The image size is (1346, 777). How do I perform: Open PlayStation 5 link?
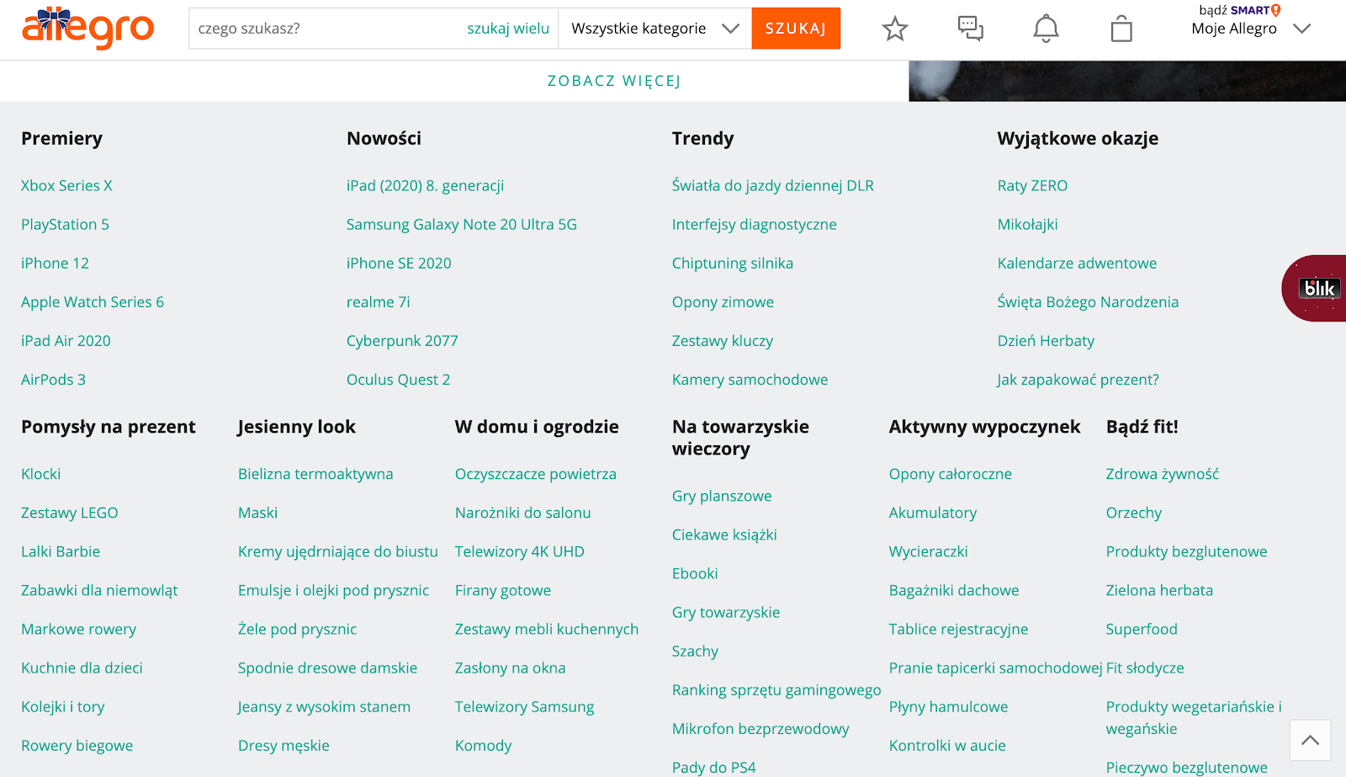(x=65, y=225)
